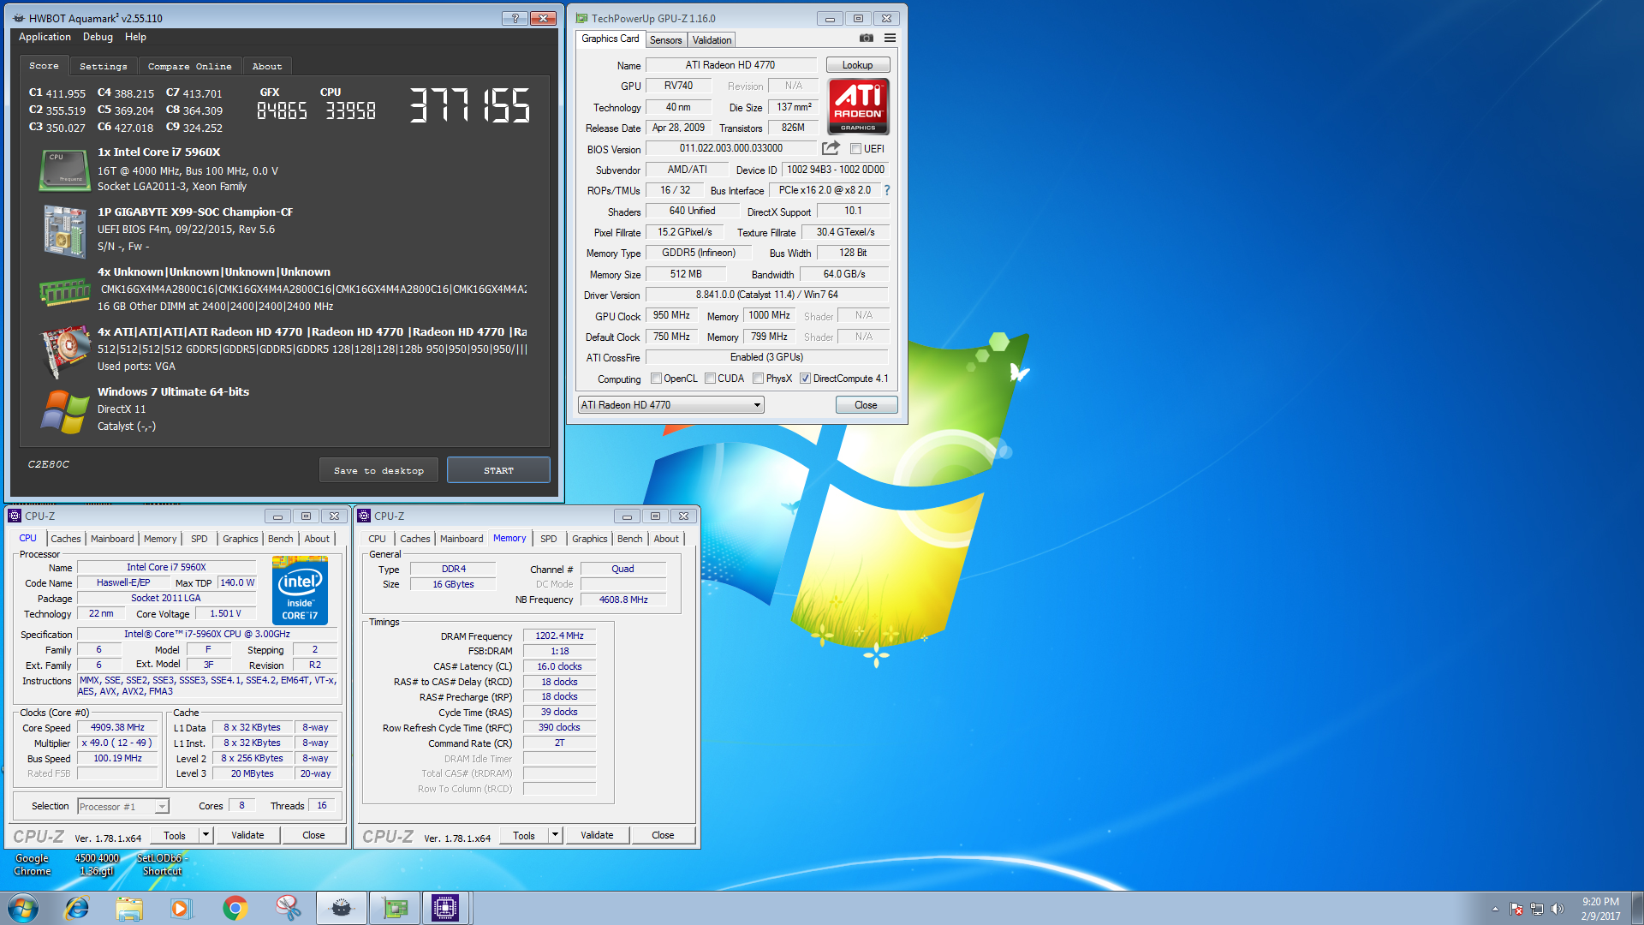Viewport: 1644px width, 925px height.
Task: Open Google Chrome desktop shortcut
Action: tap(33, 864)
